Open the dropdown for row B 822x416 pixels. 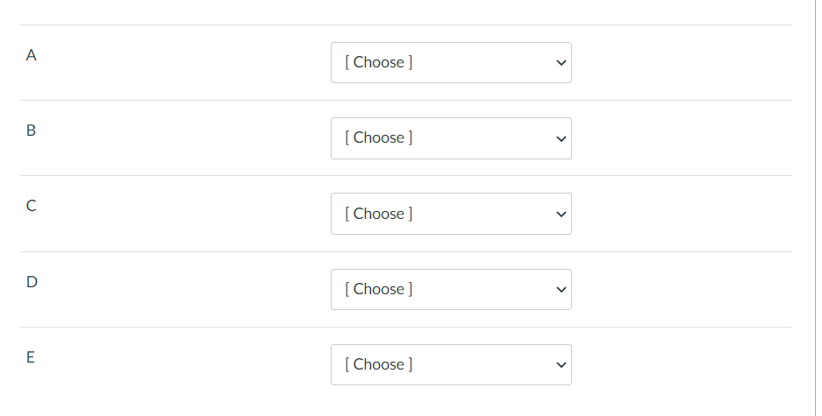pos(451,138)
